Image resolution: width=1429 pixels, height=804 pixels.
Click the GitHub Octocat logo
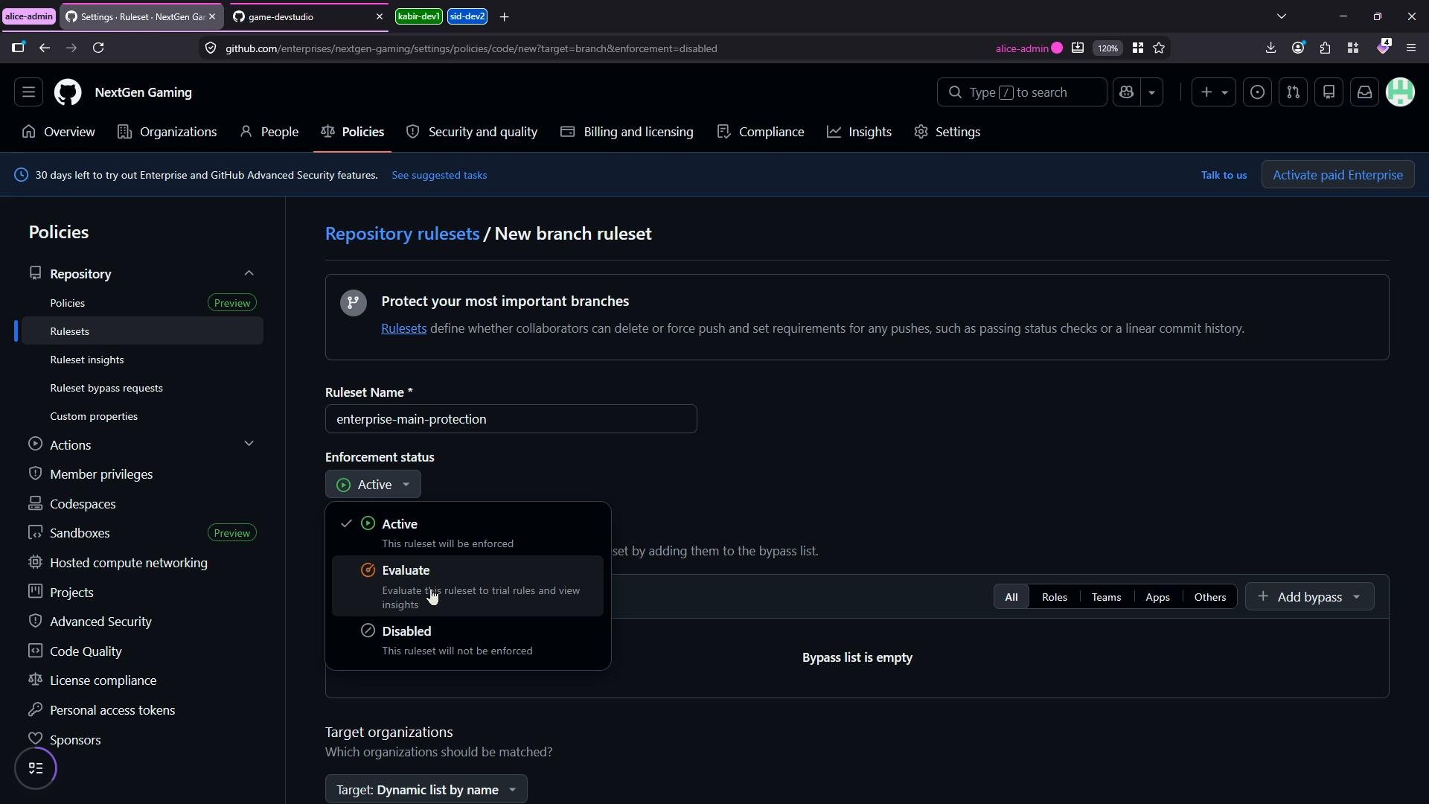[x=68, y=92]
